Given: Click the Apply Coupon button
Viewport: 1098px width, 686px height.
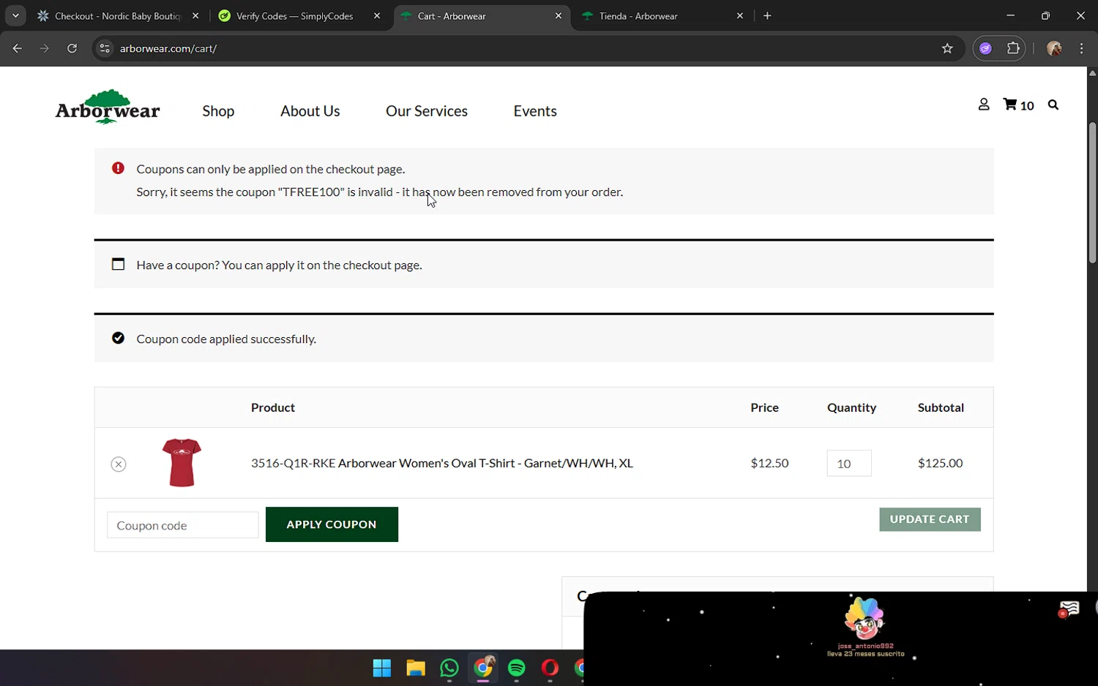Looking at the screenshot, I should [332, 524].
